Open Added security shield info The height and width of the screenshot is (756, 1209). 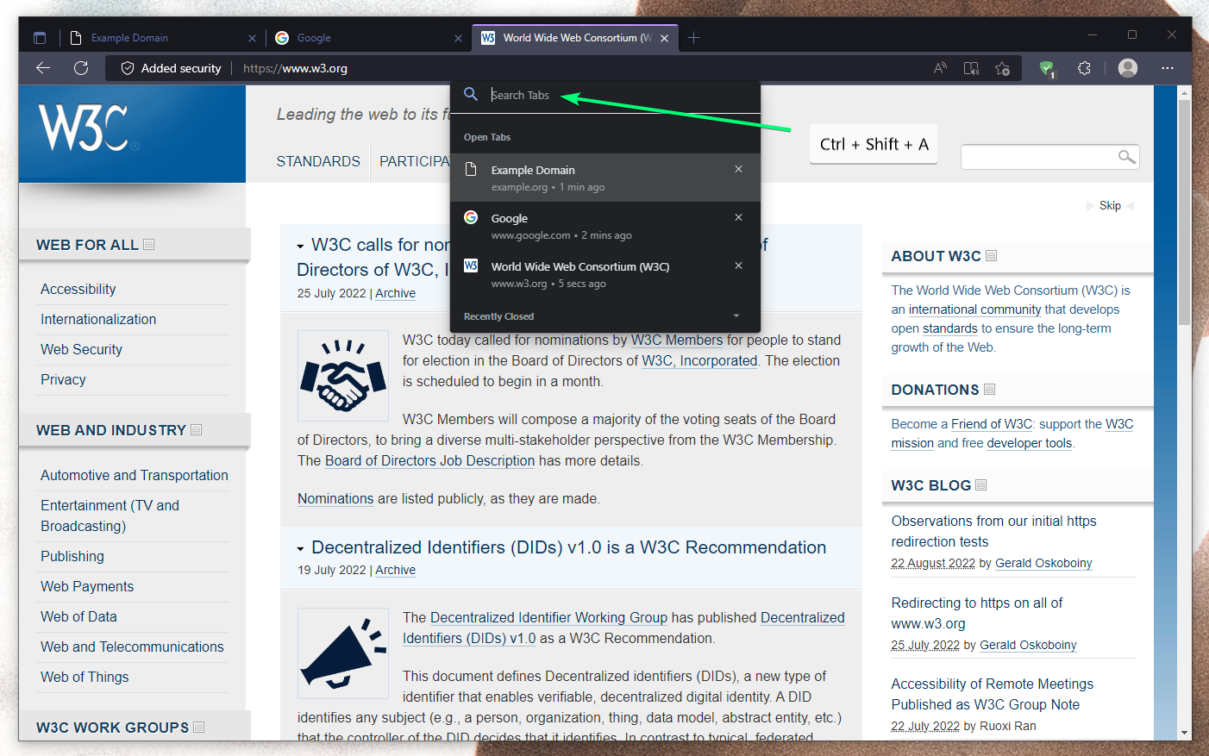point(171,68)
